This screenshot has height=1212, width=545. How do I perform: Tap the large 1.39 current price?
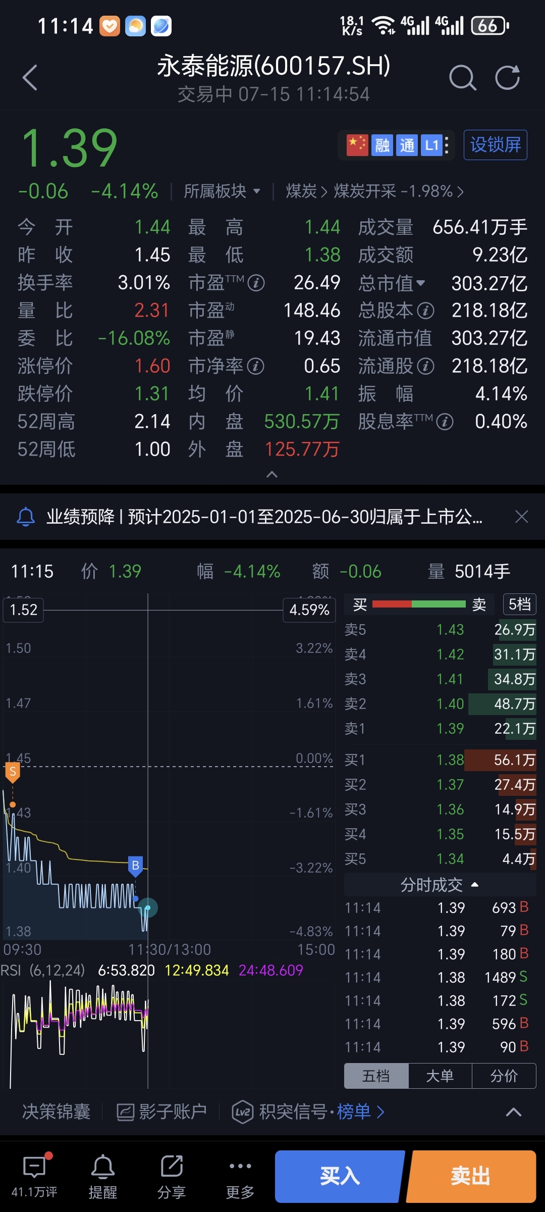coord(70,148)
